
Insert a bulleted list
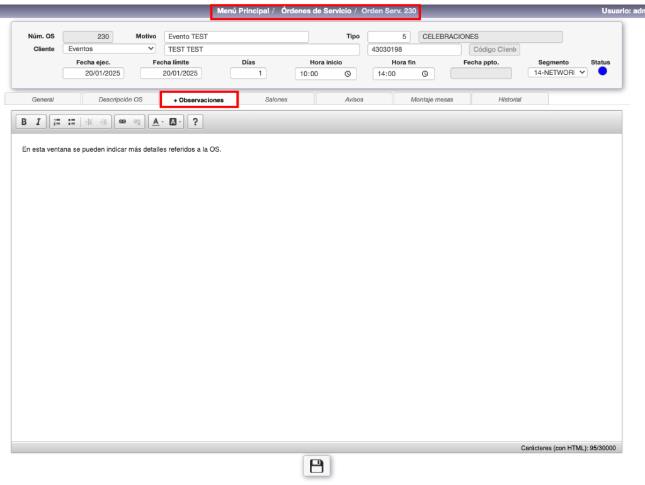point(72,122)
